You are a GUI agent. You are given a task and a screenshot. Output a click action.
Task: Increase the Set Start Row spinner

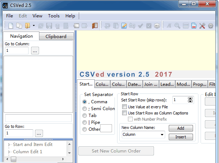190,99
